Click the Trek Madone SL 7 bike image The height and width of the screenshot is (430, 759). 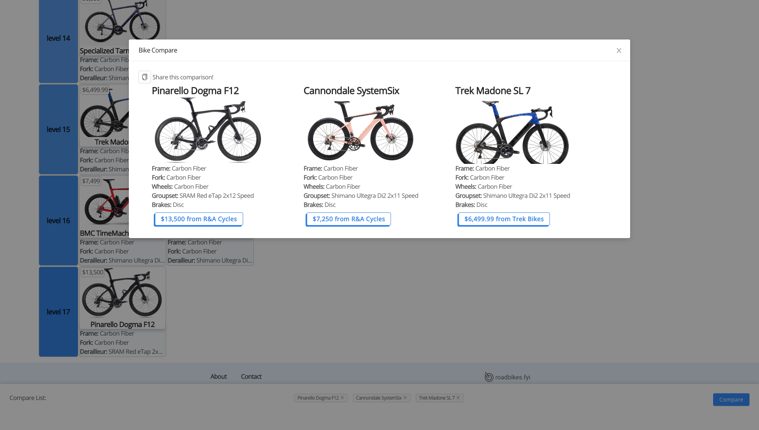coord(512,132)
